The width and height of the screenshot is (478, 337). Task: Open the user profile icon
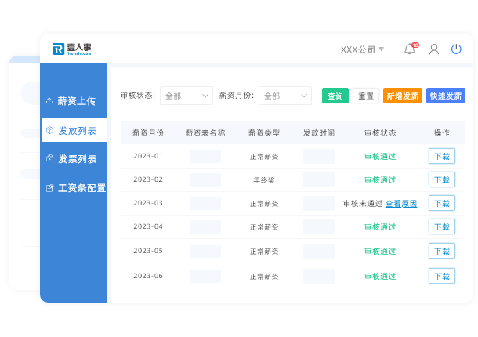pos(434,49)
